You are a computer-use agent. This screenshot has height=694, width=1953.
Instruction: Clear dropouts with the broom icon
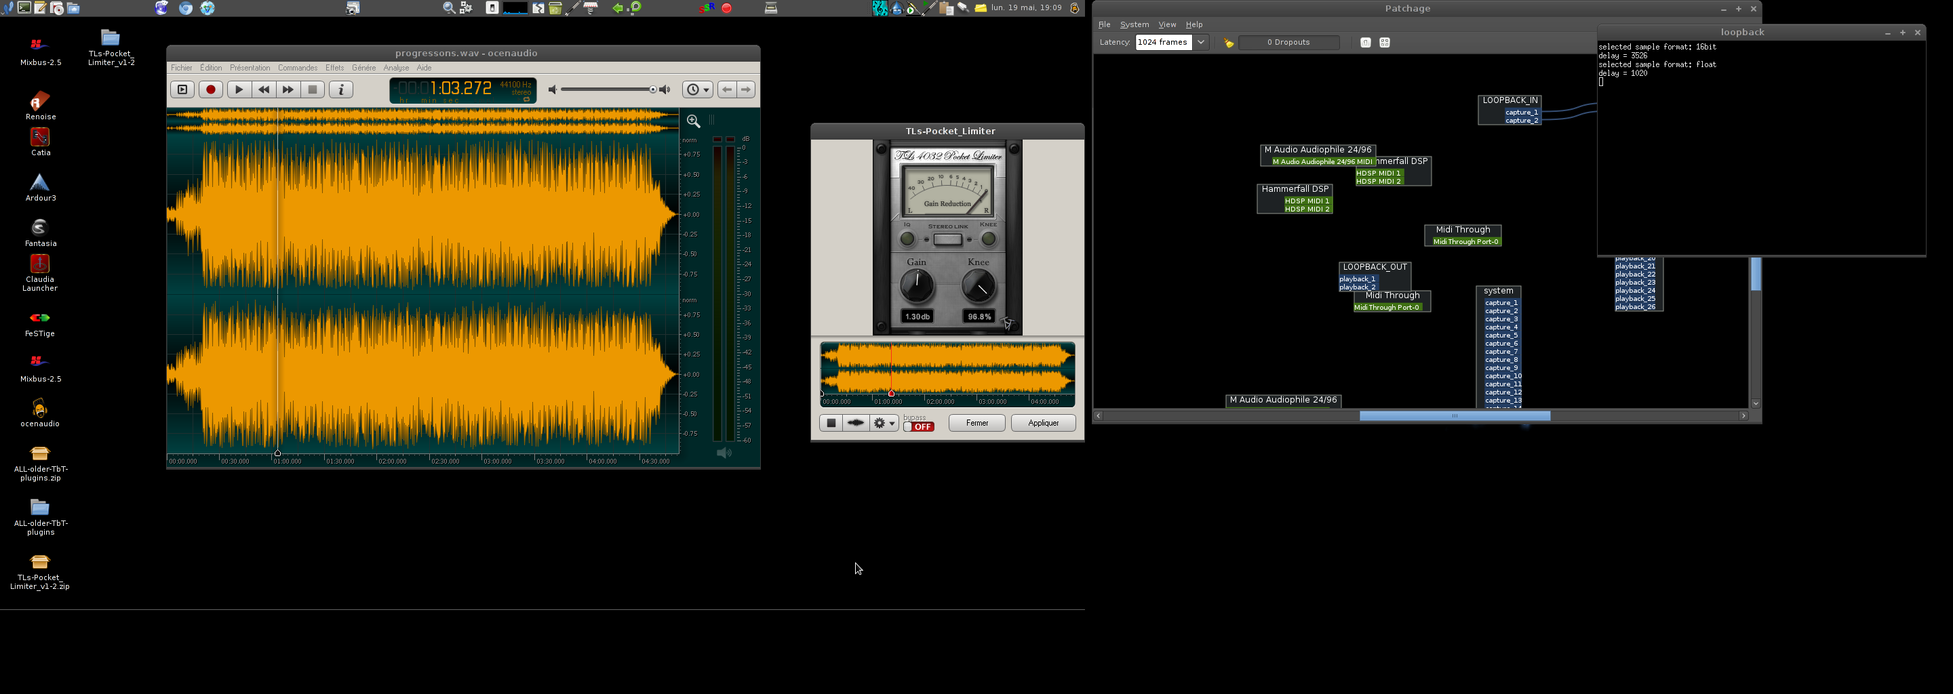[1228, 43]
